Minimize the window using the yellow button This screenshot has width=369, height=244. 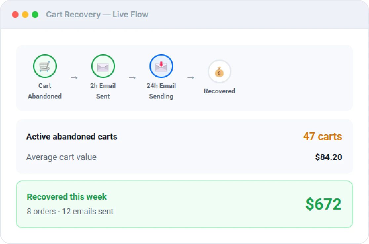tap(25, 15)
